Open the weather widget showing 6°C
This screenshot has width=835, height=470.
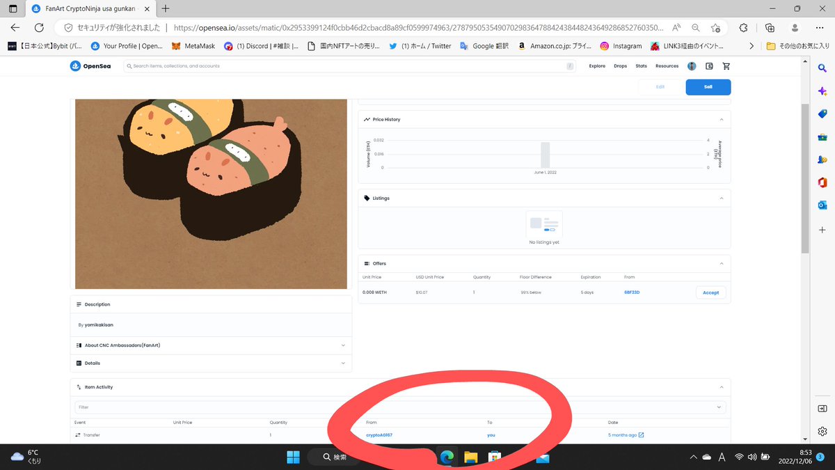pos(25,457)
